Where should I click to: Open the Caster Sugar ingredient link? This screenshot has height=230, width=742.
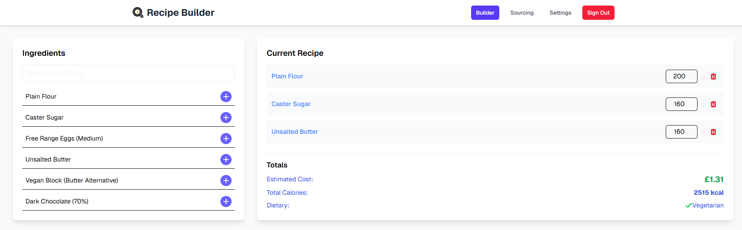click(291, 104)
